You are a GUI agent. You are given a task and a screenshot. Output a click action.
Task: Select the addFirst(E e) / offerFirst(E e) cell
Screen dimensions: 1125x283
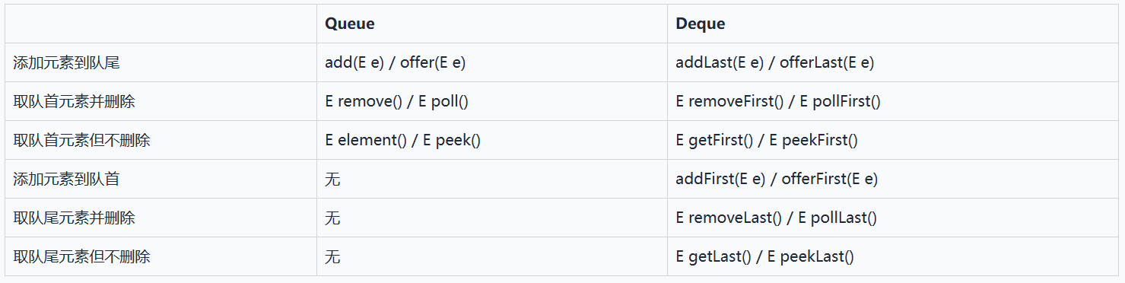click(x=893, y=179)
